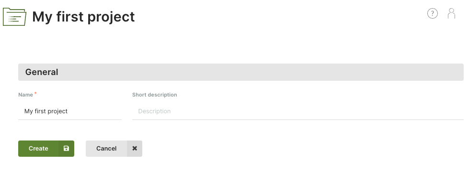Click the red required asterisk by Name
The height and width of the screenshot is (173, 468).
(x=35, y=94)
